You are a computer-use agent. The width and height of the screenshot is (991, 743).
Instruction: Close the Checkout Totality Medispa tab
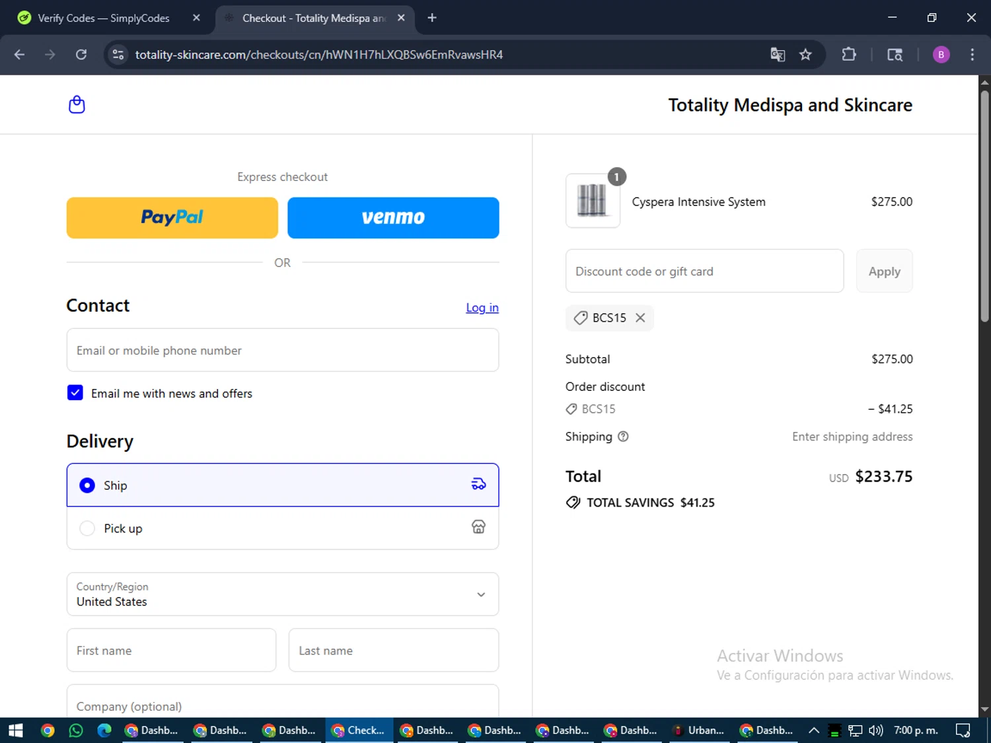pyautogui.click(x=401, y=18)
